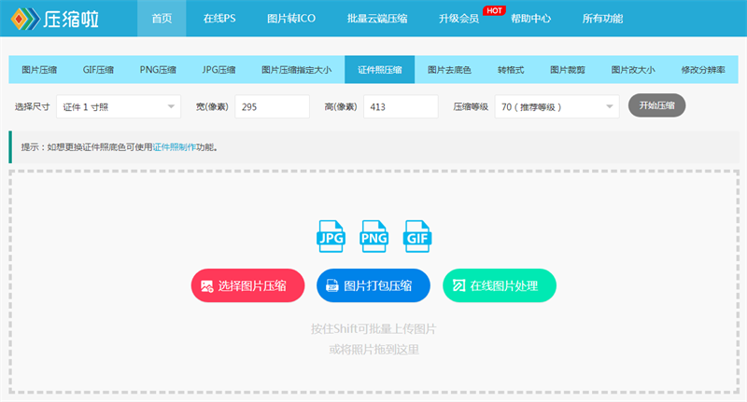Open 图片压缩指定大小 tab
Screen dimensions: 747x402
[296, 69]
